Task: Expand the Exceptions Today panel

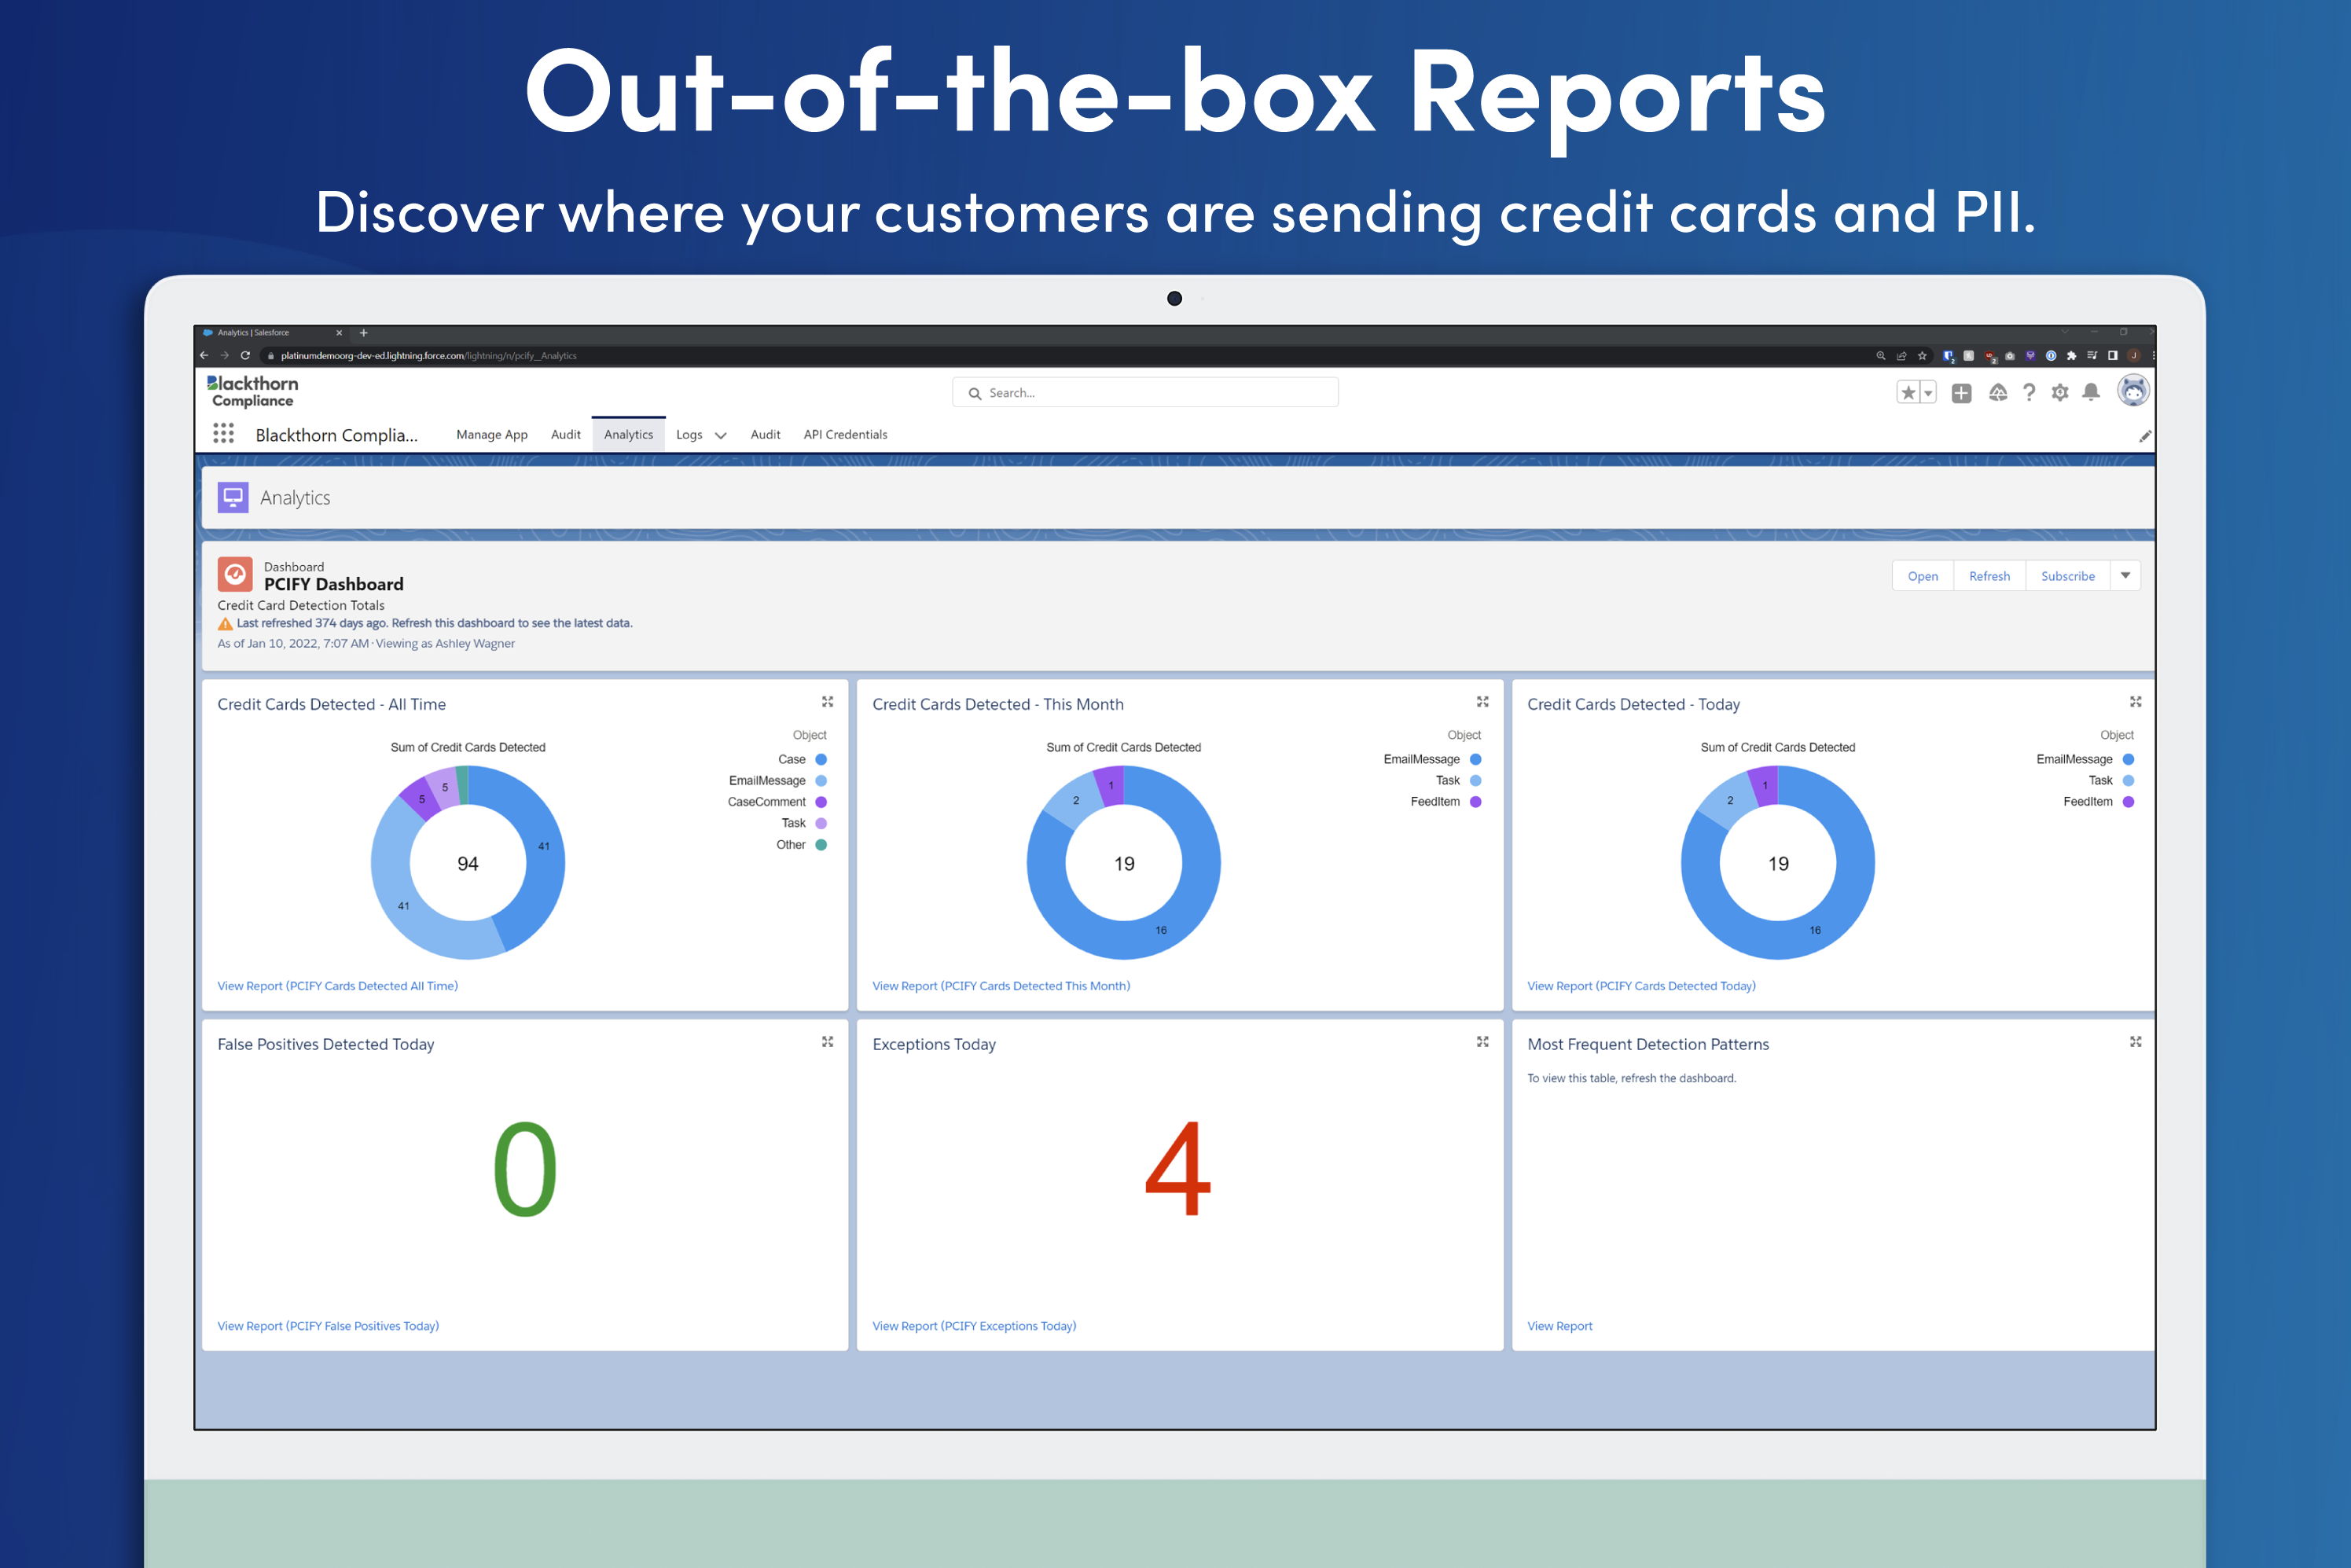Action: (1482, 1042)
